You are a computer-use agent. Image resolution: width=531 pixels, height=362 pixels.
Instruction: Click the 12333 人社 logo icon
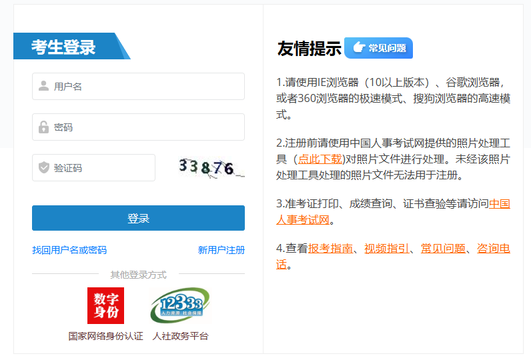[180, 305]
